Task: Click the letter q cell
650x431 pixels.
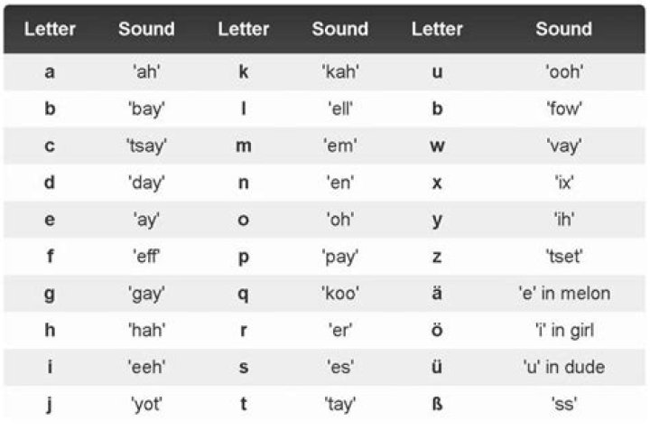Action: 244,293
